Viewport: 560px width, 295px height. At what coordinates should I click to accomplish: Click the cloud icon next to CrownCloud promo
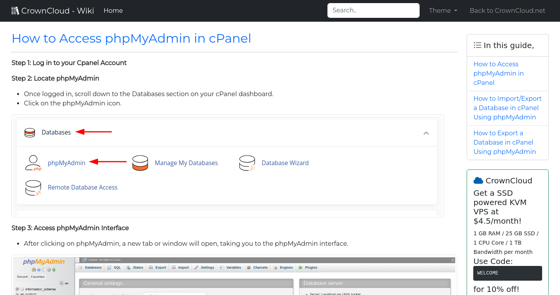[478, 181]
